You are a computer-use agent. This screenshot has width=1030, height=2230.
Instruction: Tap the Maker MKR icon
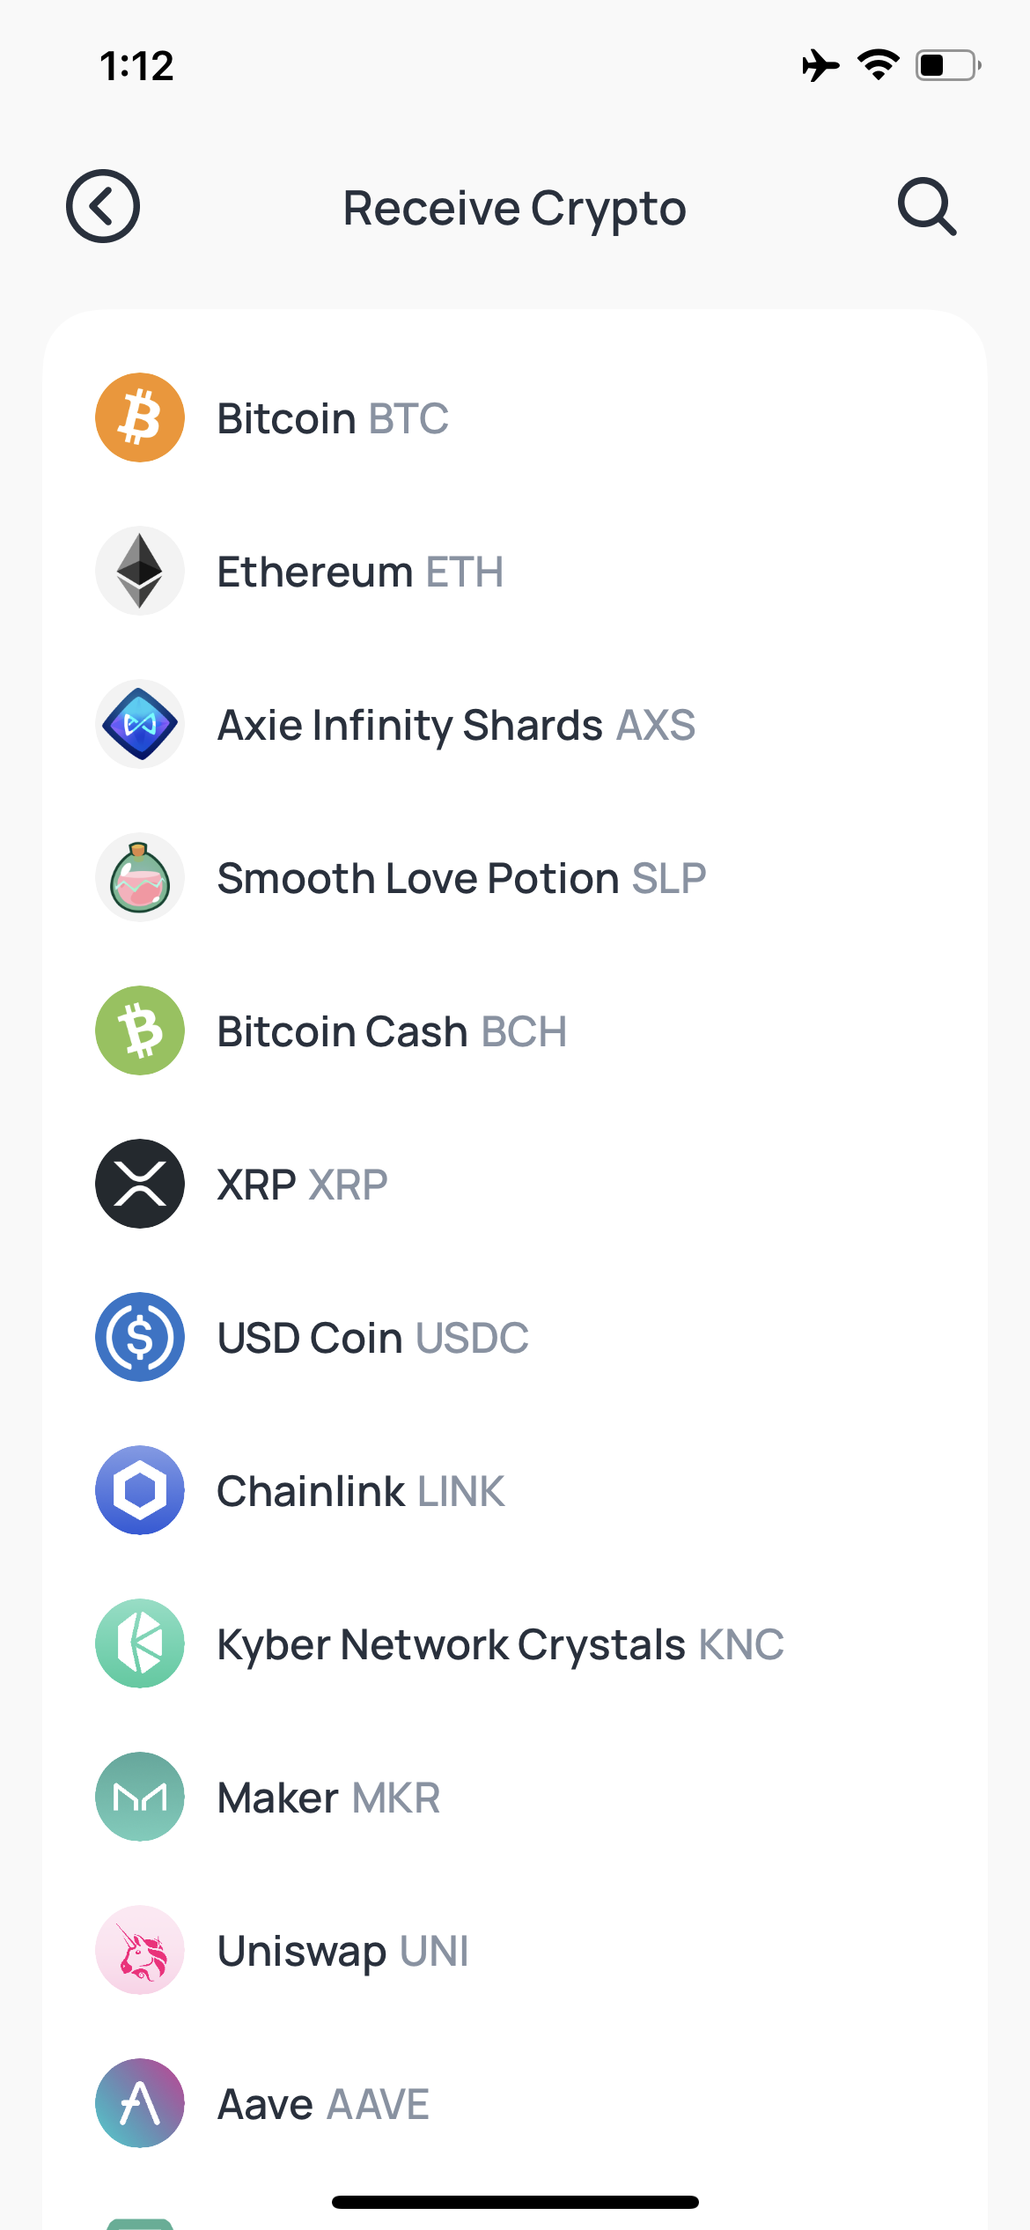139,1797
